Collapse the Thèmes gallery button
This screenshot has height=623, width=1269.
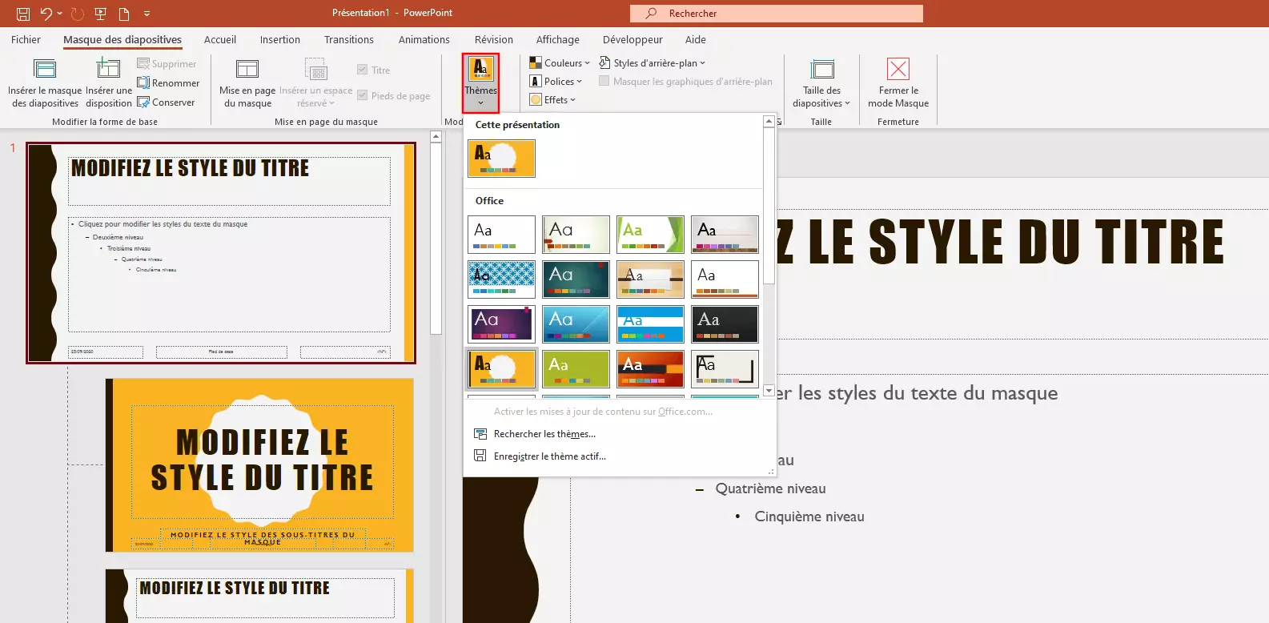tap(480, 83)
